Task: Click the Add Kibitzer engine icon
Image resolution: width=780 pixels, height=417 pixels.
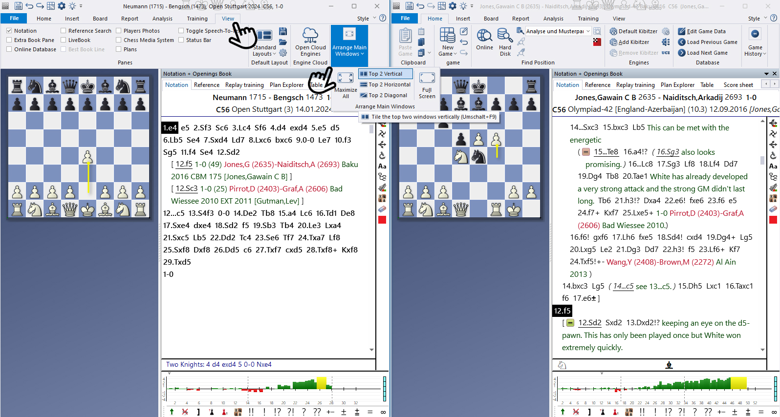Action: tap(613, 42)
